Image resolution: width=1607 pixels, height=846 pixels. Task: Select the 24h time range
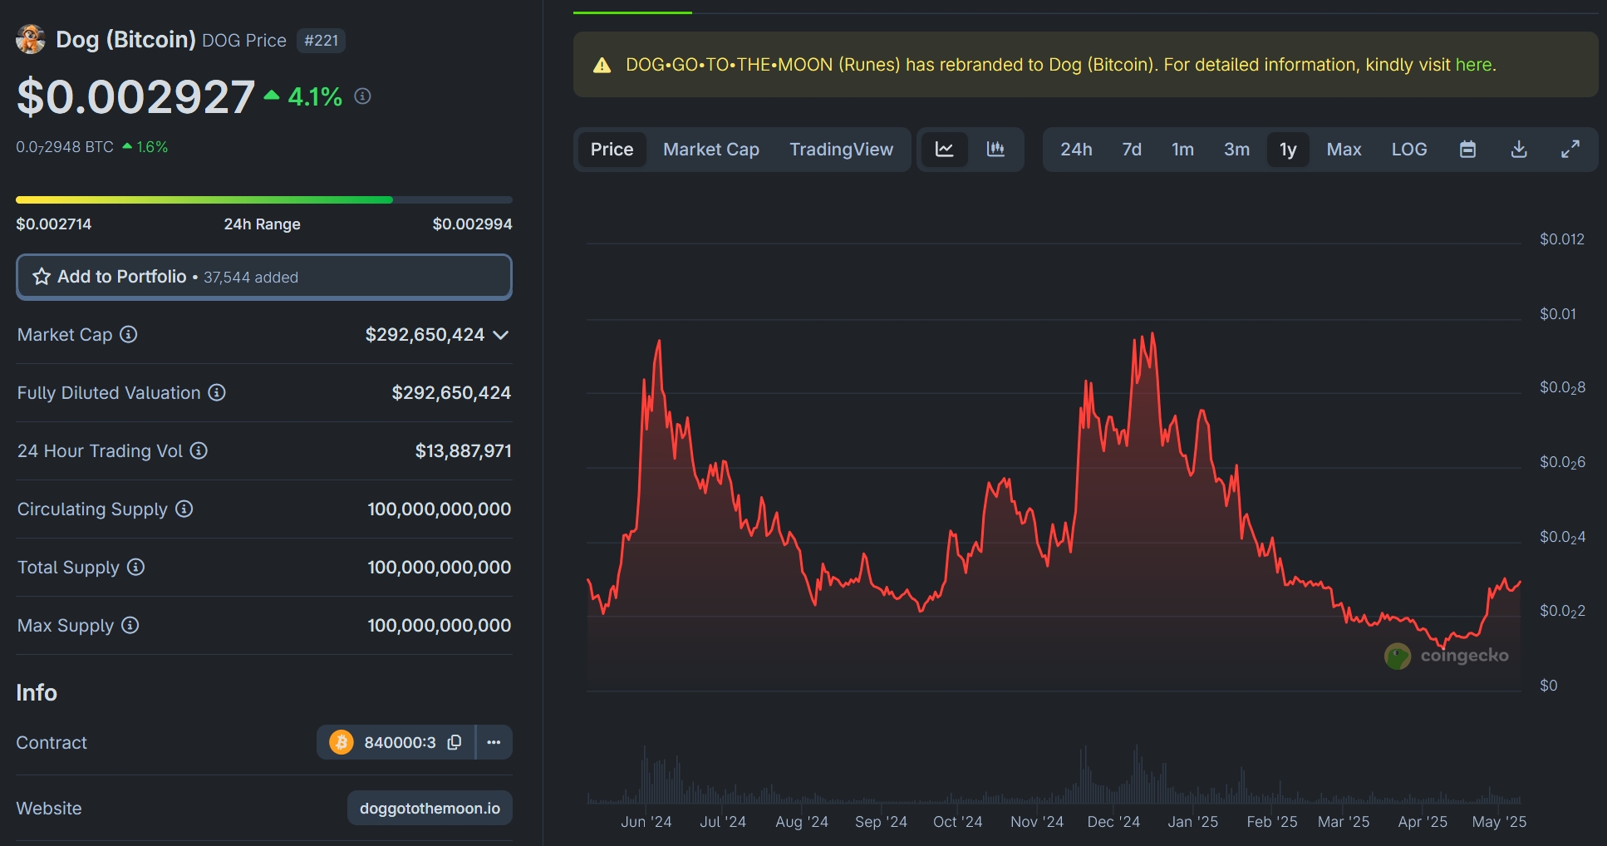[x=1075, y=150]
